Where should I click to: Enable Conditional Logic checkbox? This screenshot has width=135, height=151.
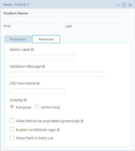coord(12,129)
